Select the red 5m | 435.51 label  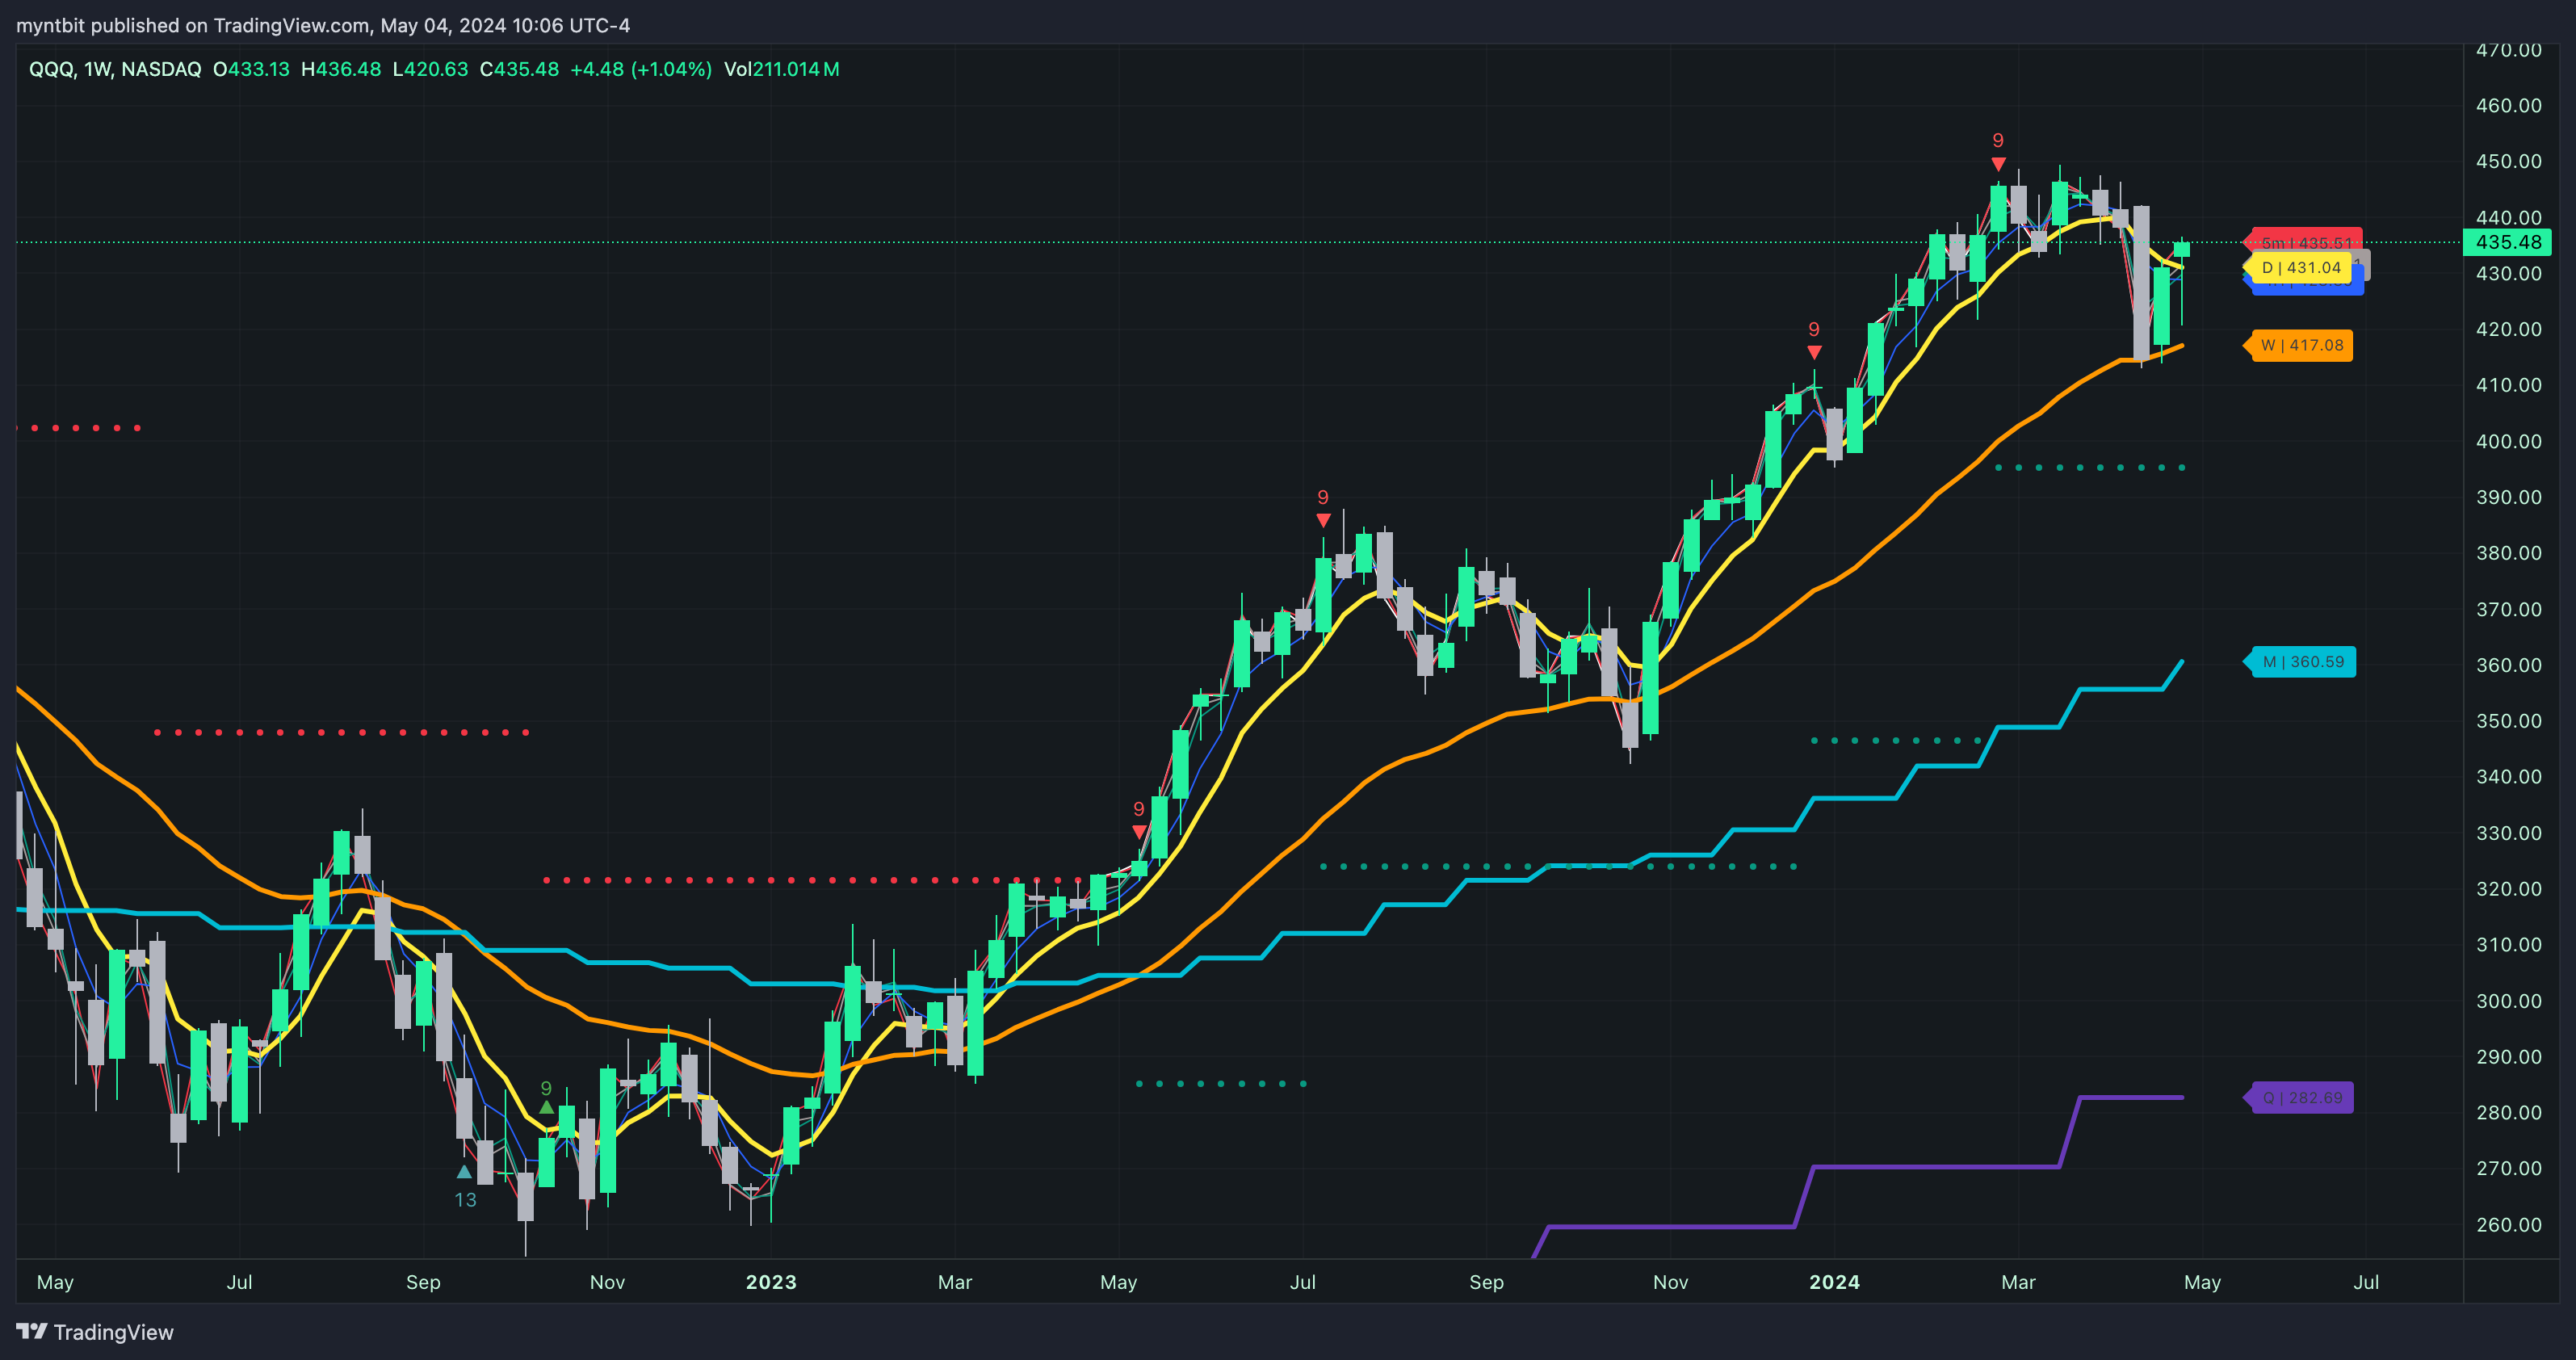[2303, 240]
